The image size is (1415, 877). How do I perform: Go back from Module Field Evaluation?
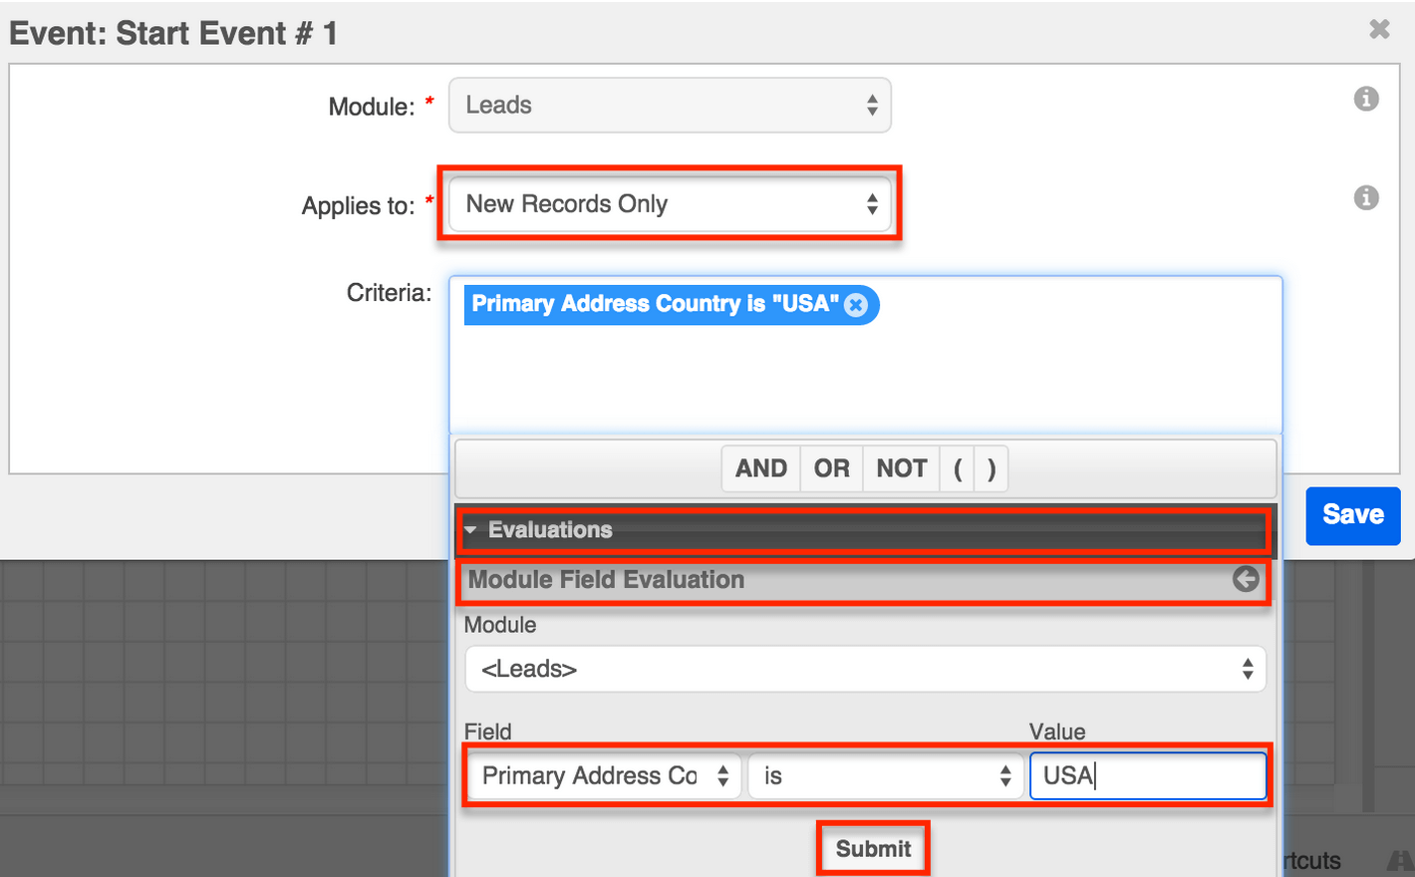(x=1246, y=579)
